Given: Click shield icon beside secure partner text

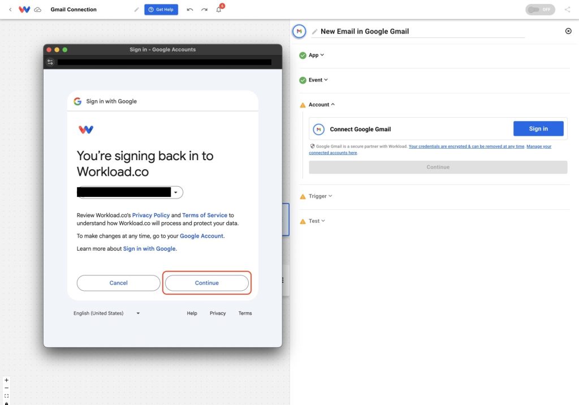Looking at the screenshot, I should 312,146.
